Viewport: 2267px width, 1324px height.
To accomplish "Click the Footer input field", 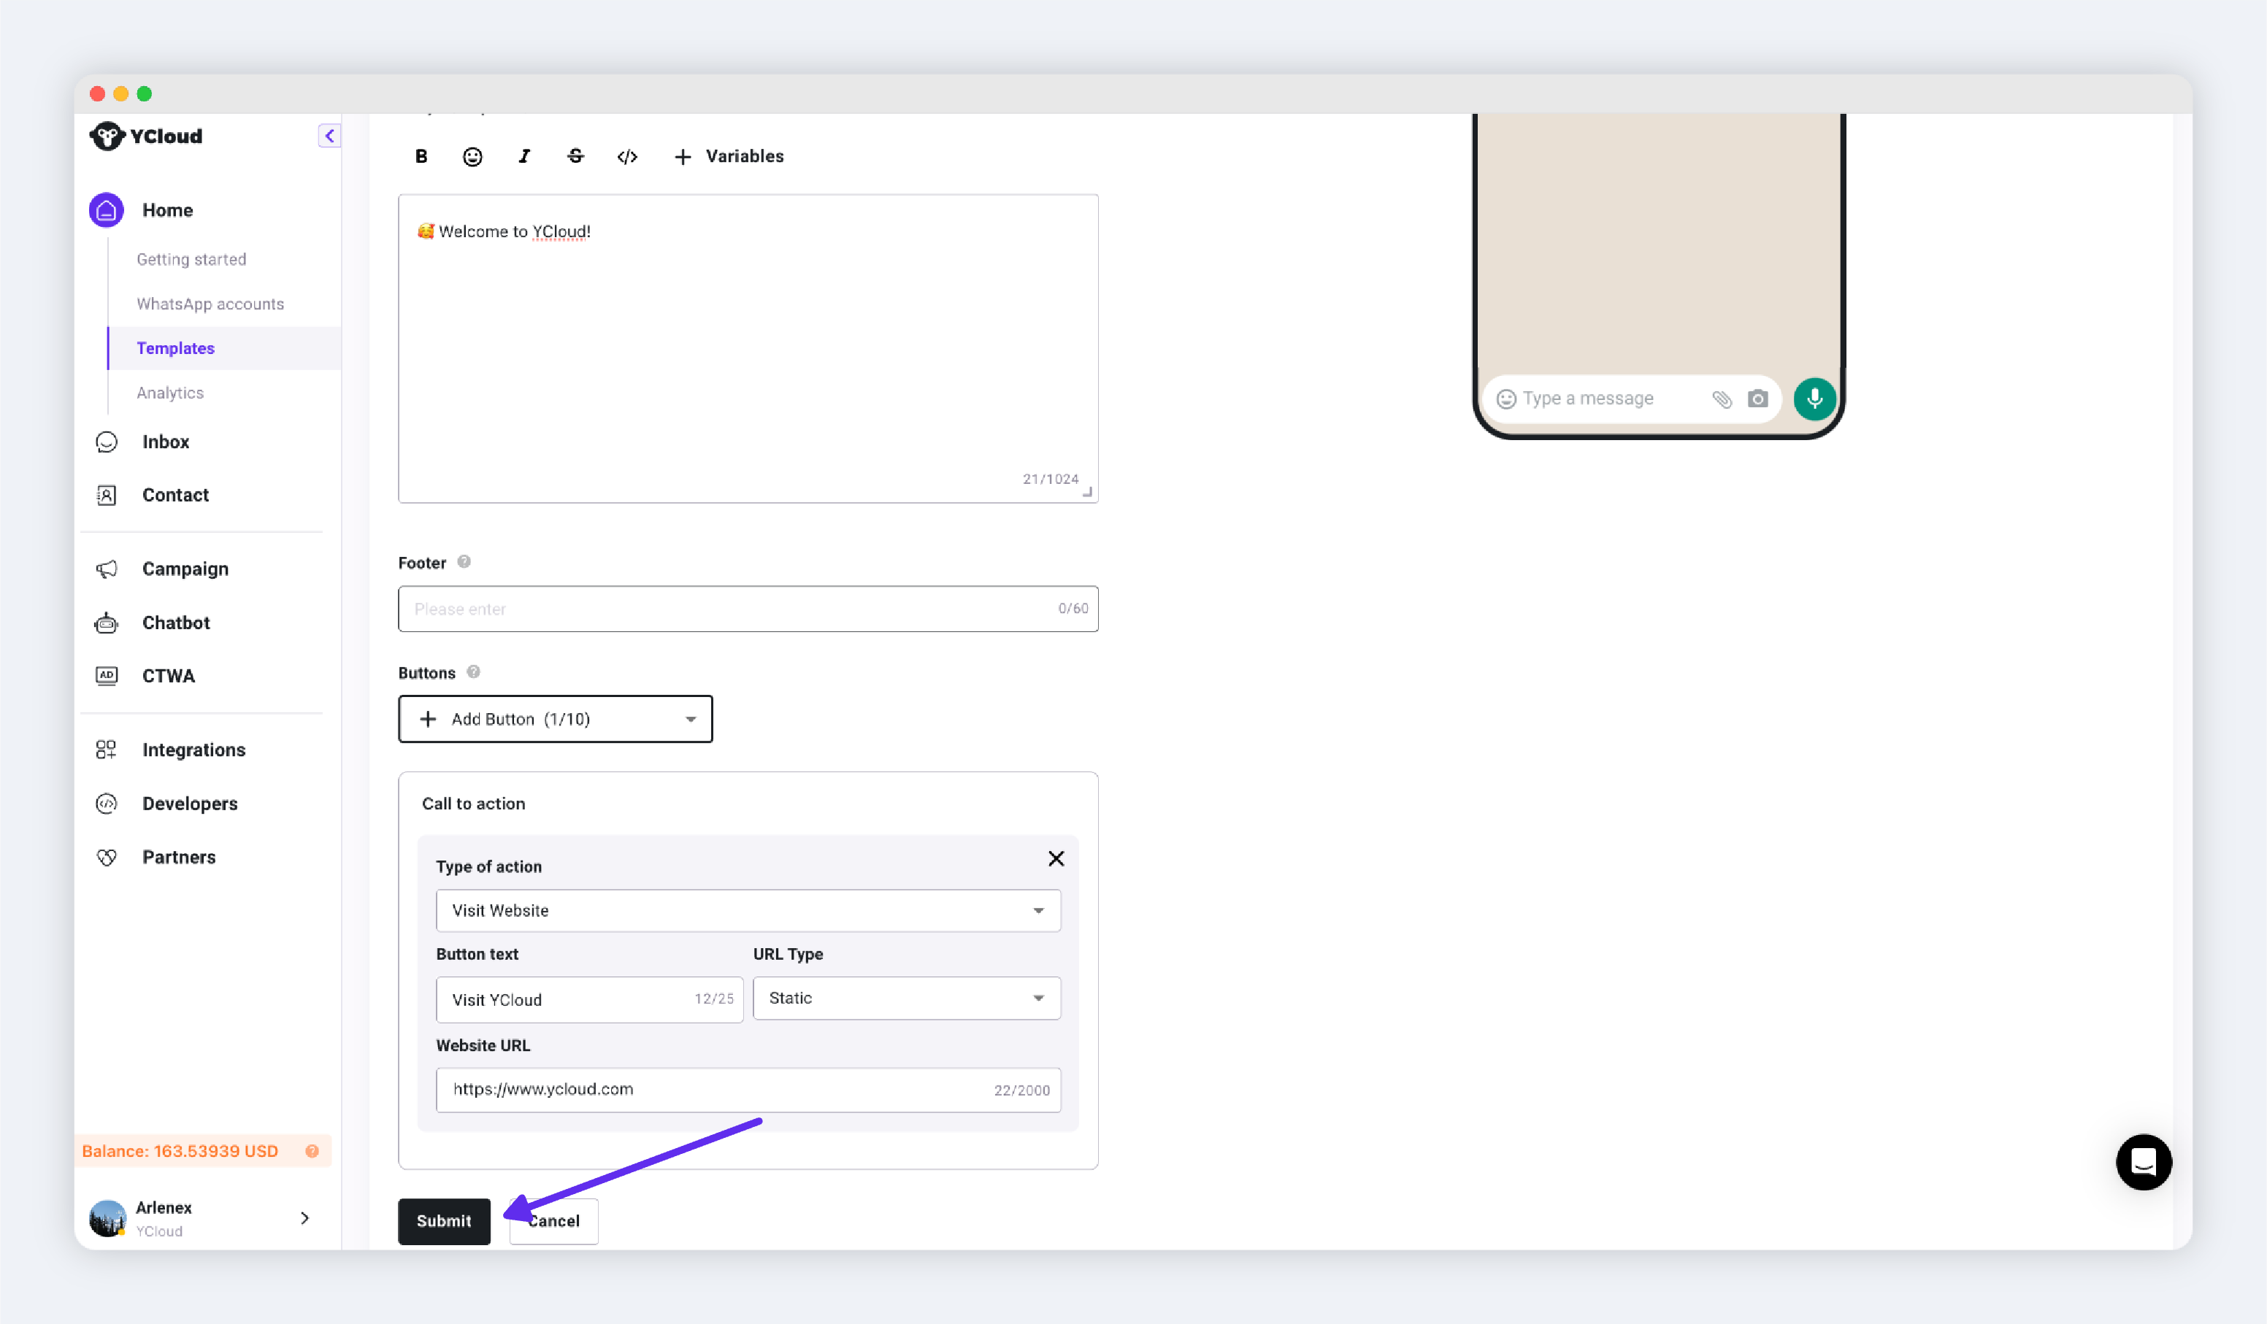I will 748,609.
